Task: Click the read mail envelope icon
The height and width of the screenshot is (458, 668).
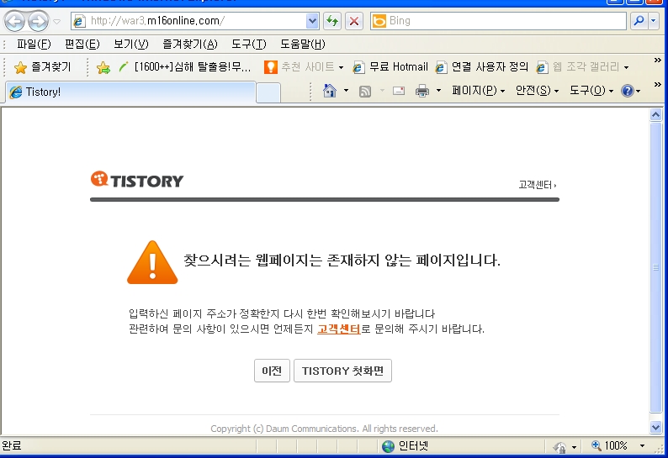Action: tap(399, 91)
